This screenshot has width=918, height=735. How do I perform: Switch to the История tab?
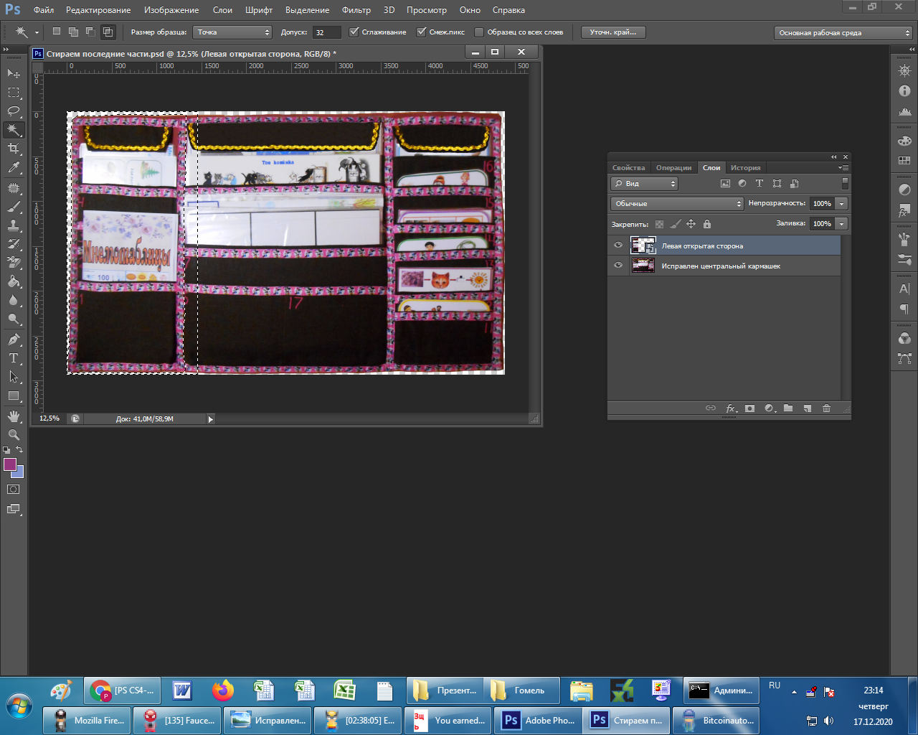point(745,168)
